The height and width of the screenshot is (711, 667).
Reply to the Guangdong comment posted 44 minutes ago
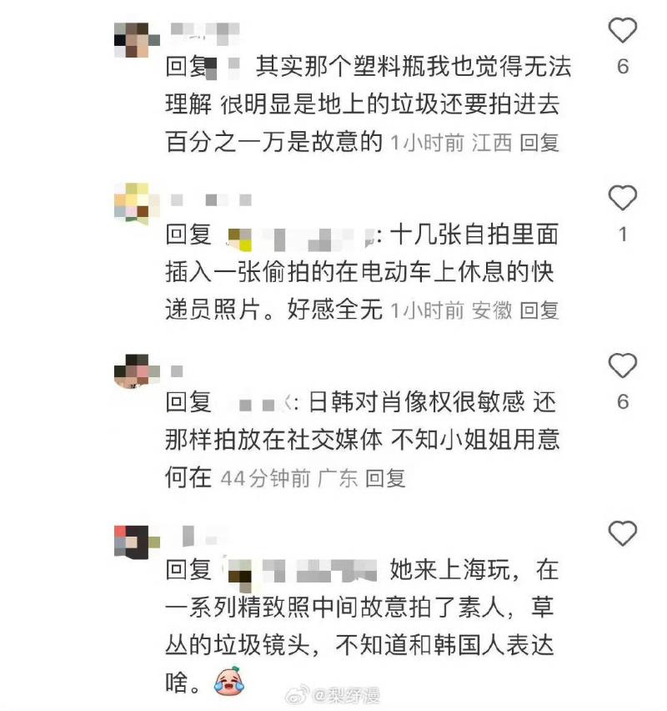(385, 478)
